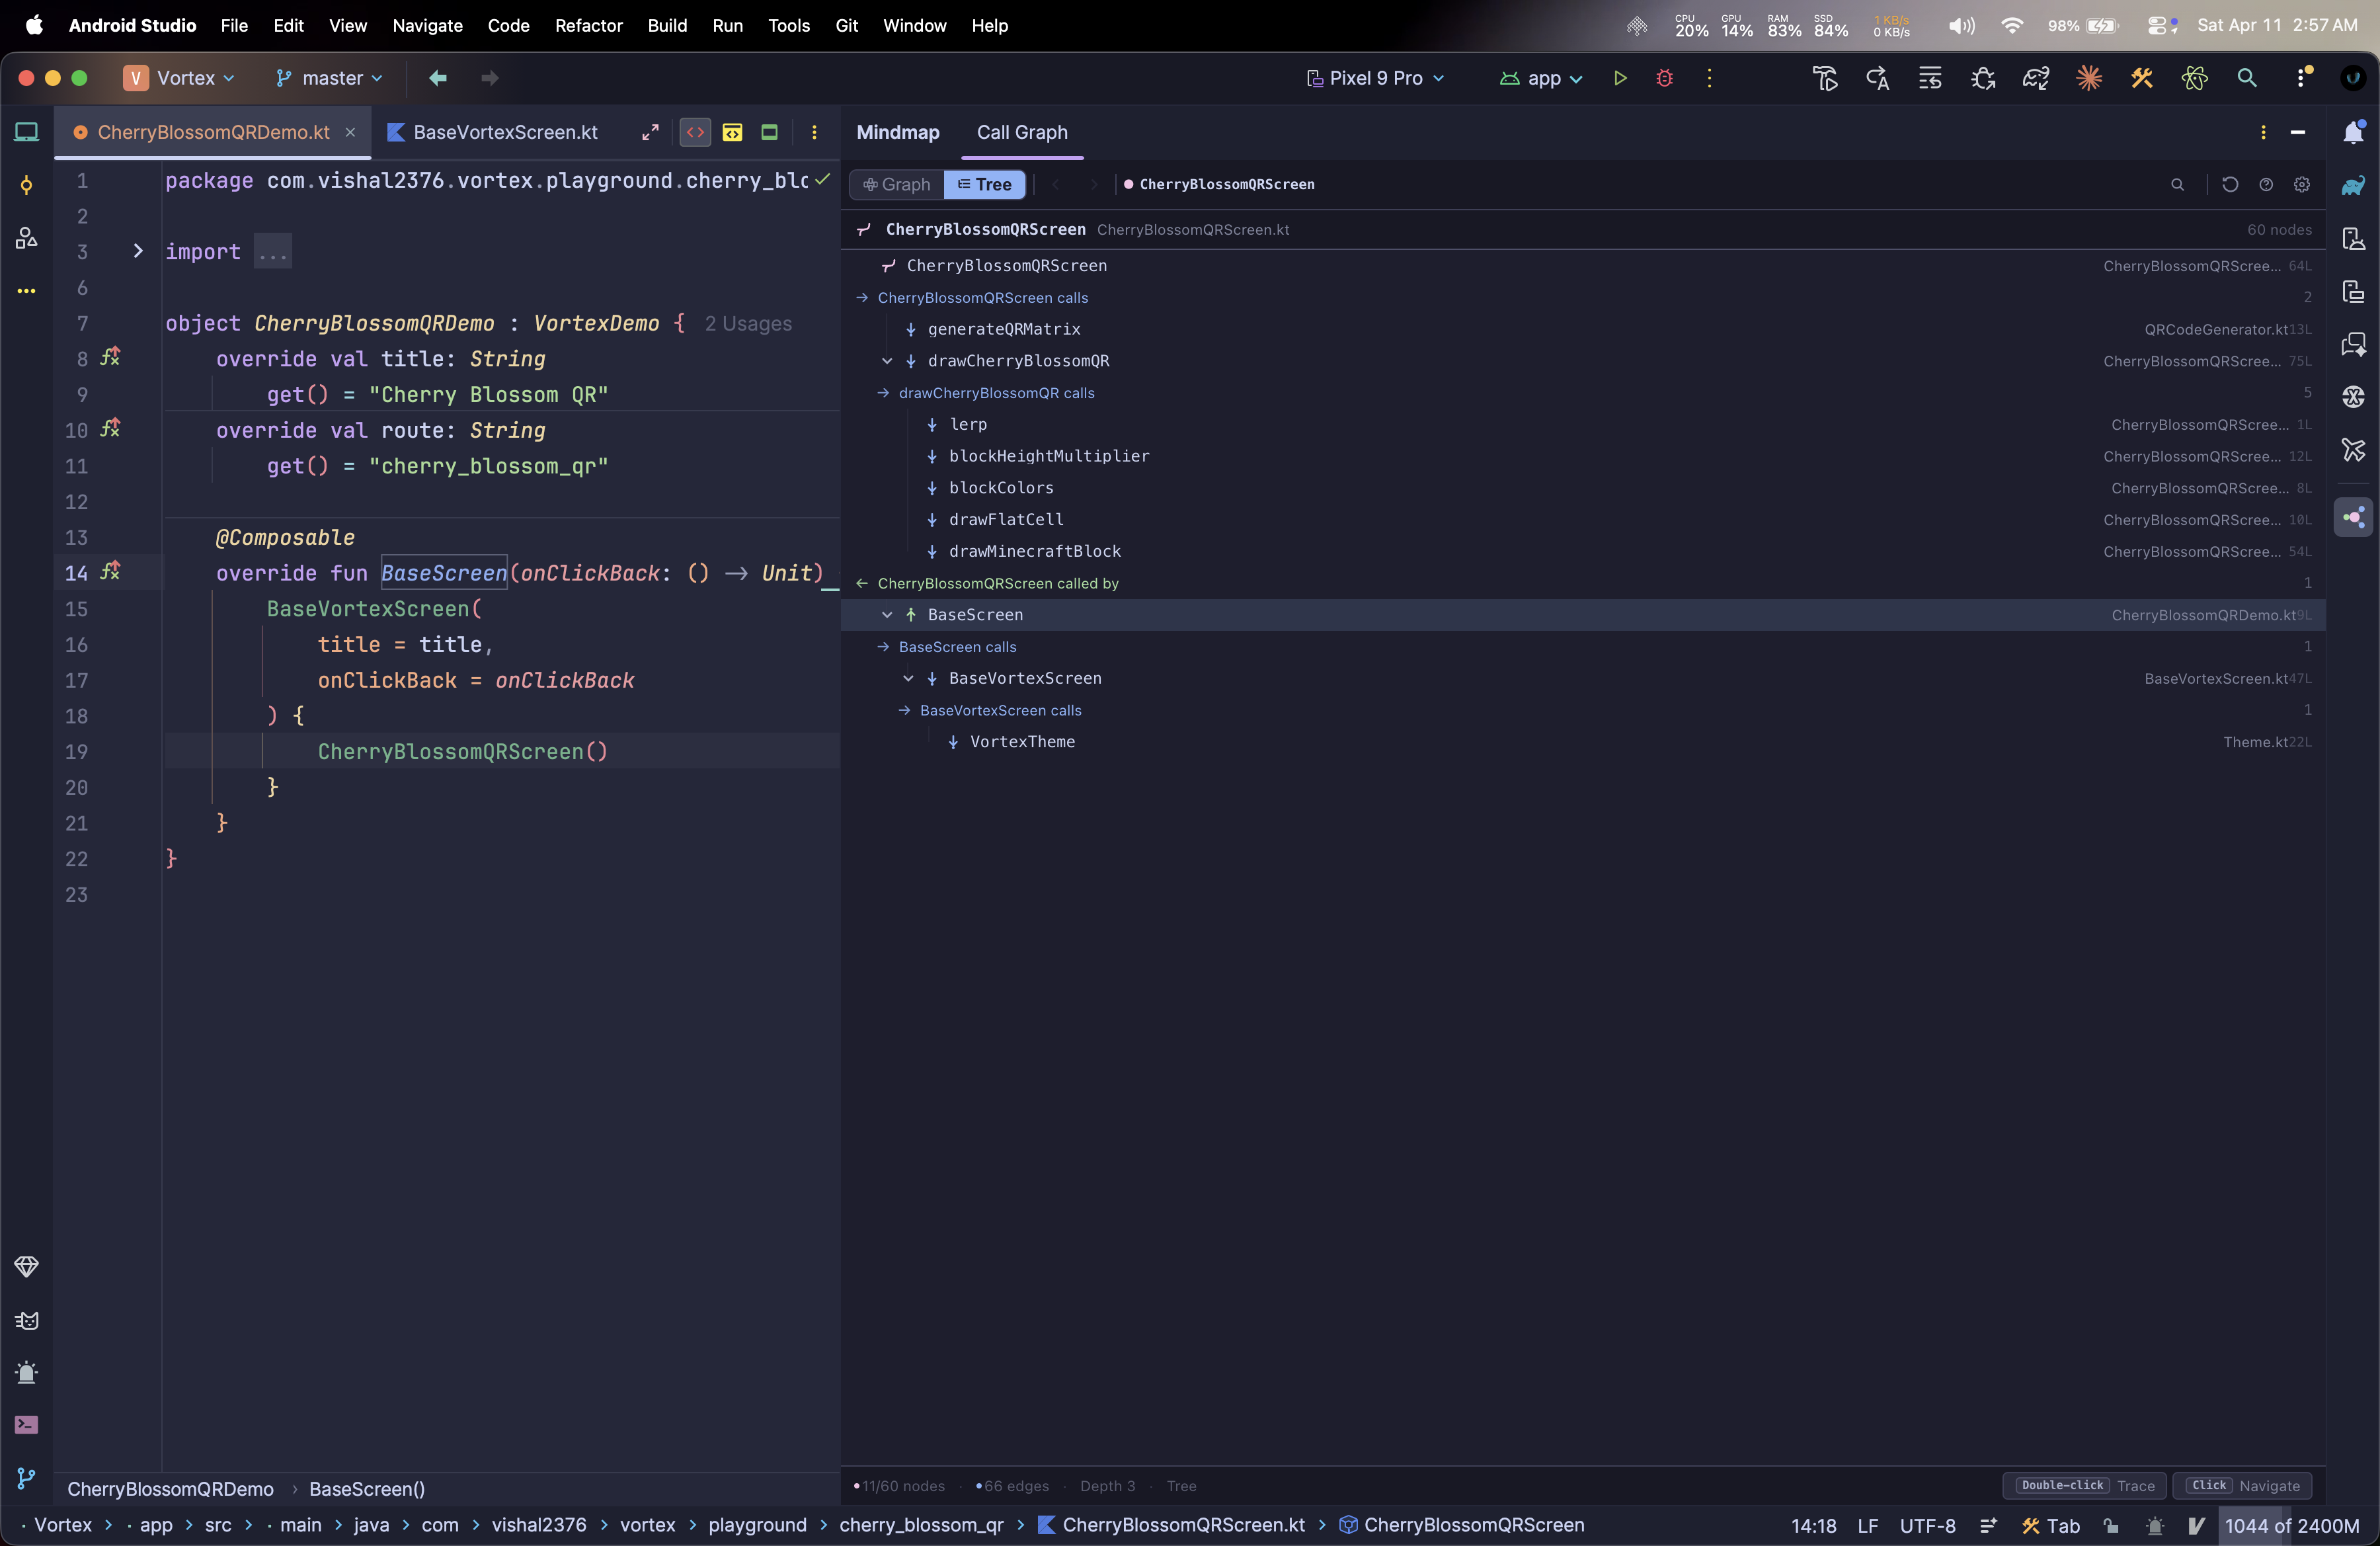
Task: Click the memory indicator in status bar
Action: [x=2291, y=1525]
